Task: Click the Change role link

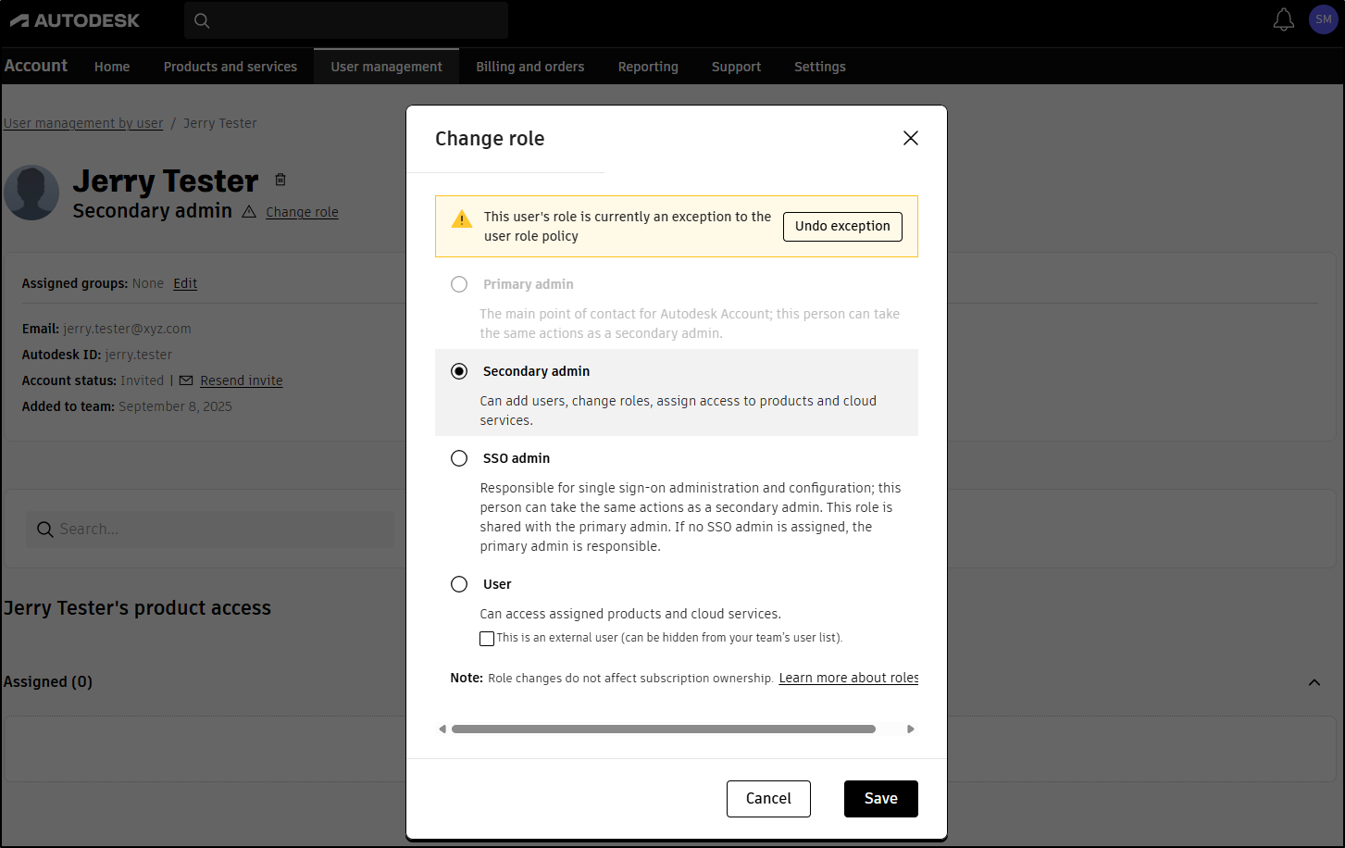Action: 302,212
